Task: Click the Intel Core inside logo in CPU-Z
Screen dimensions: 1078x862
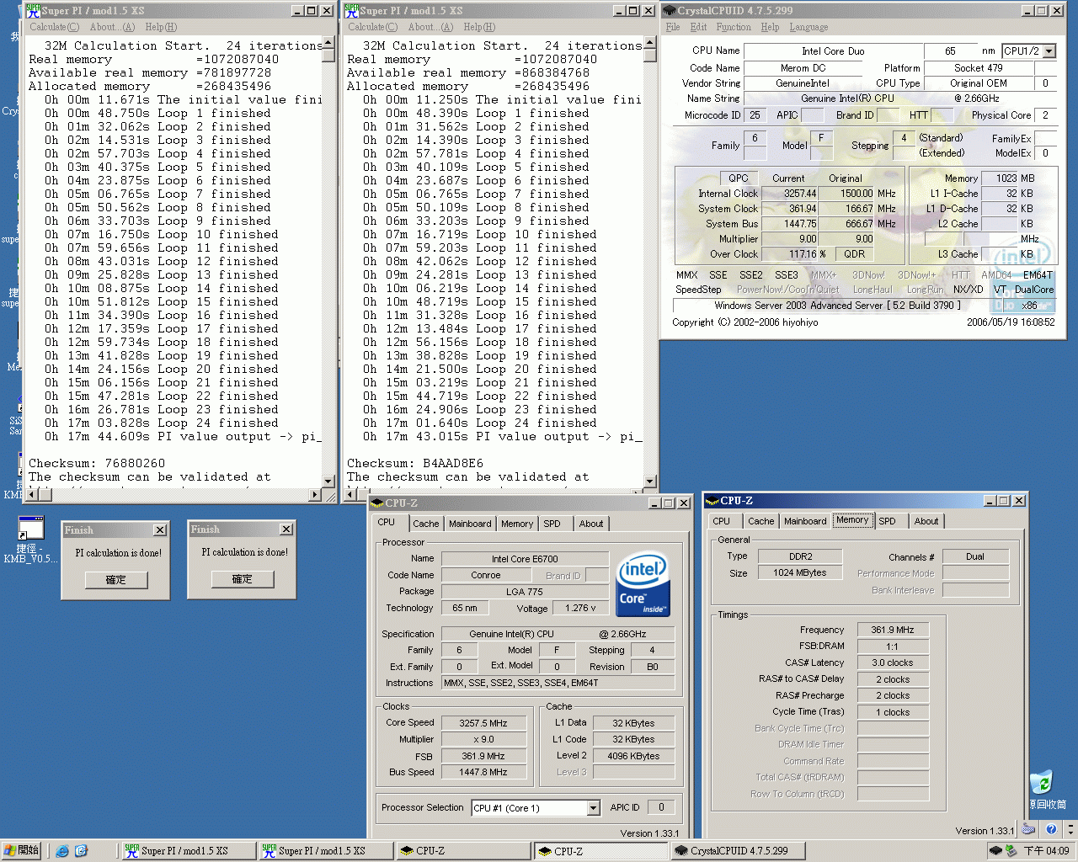Action: point(643,584)
